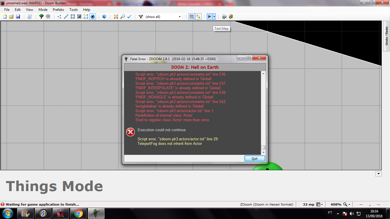Click the green up-arrow toolbar icon

224,17
